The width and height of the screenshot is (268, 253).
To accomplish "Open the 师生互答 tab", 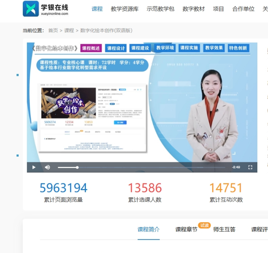I will 224,229.
